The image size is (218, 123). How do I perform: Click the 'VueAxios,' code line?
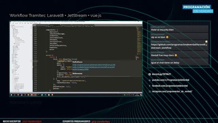pyautogui.click(x=53, y=47)
